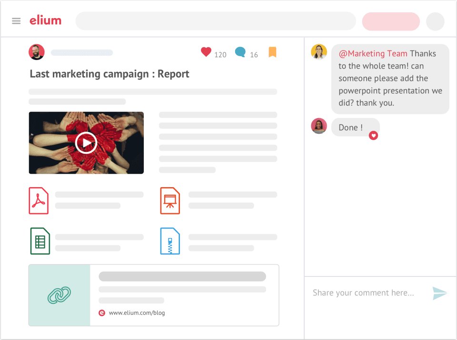Open comments via the speech bubble icon
The image size is (457, 340).
pos(240,52)
